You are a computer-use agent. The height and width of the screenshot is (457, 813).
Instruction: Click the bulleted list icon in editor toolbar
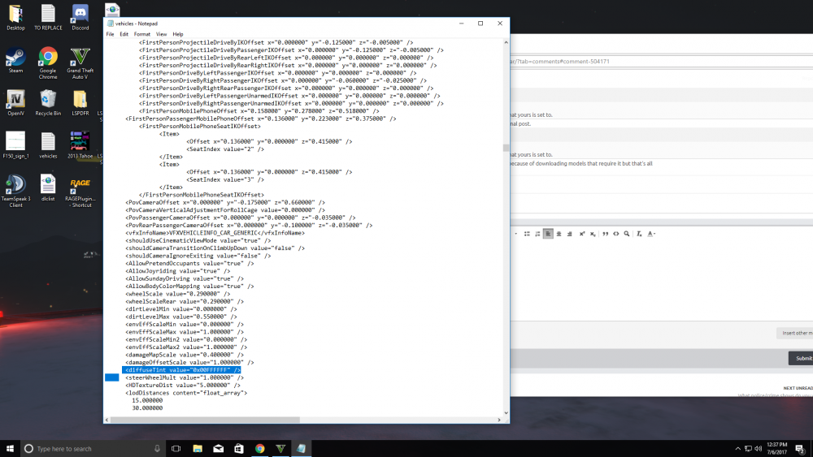[527, 234]
